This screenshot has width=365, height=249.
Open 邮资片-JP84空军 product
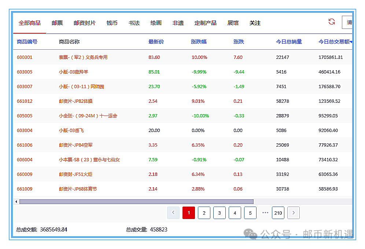tap(75, 145)
